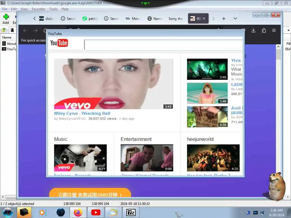Open the View menu in 7-Zip

pos(24,9)
